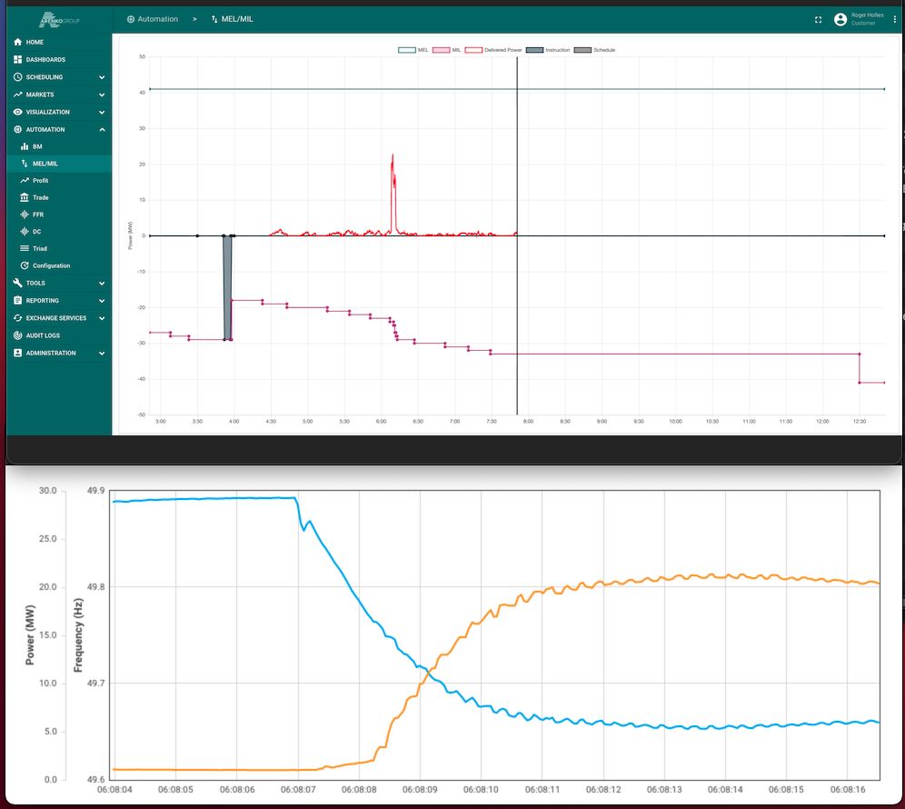
Task: Click the Home icon in sidebar
Action: [17, 42]
